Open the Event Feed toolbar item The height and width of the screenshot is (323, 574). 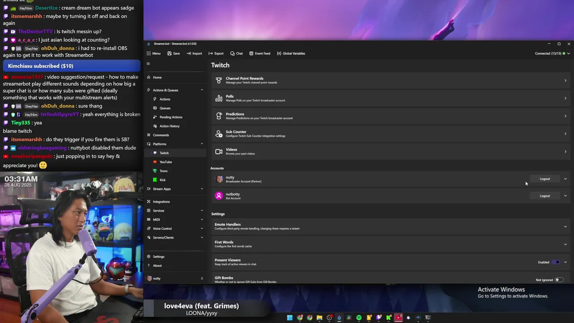260,53
